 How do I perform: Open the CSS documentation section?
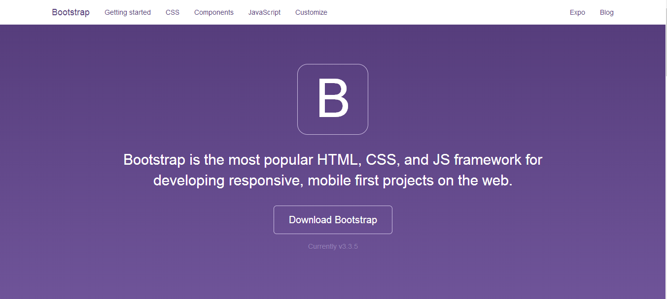[x=173, y=12]
